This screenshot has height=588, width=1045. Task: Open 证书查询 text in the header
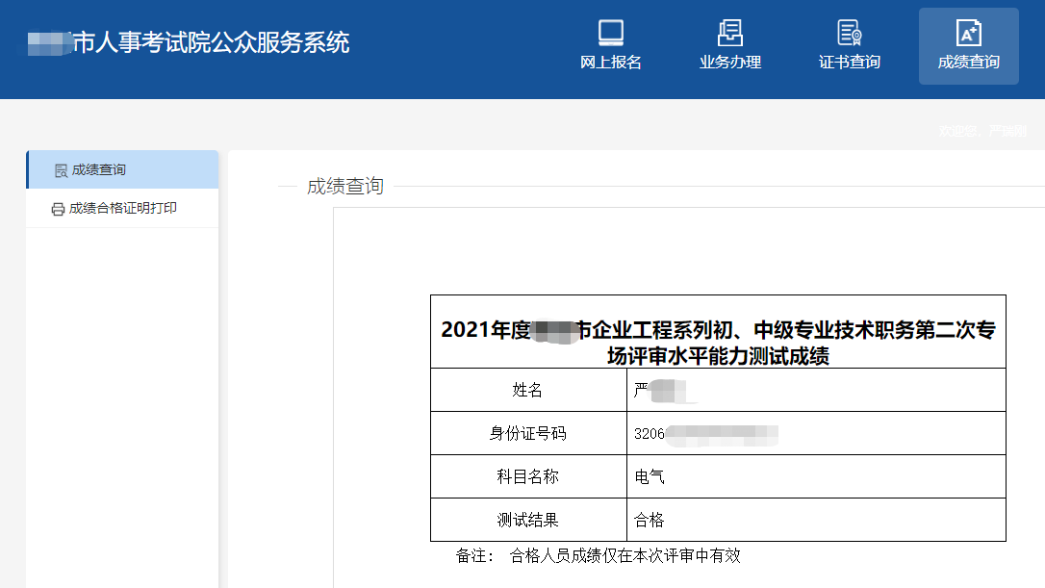click(849, 63)
